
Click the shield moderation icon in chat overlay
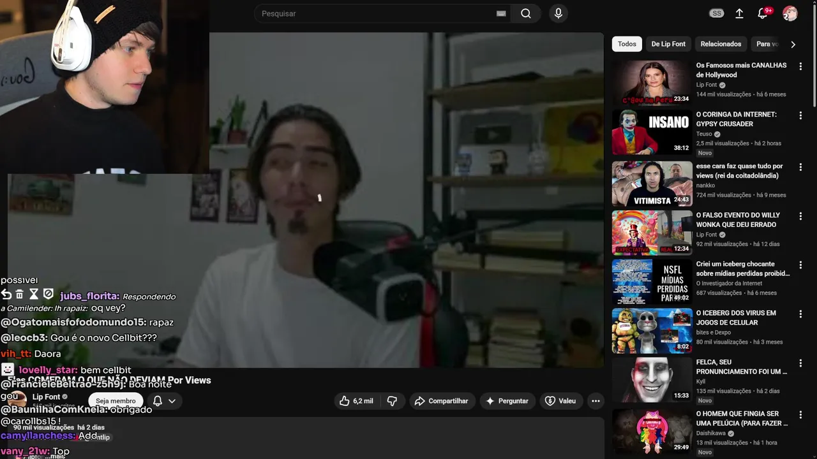49,295
